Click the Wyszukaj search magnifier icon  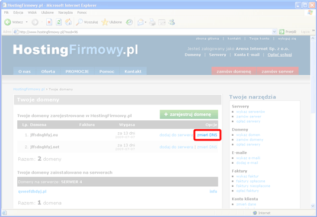click(x=79, y=22)
